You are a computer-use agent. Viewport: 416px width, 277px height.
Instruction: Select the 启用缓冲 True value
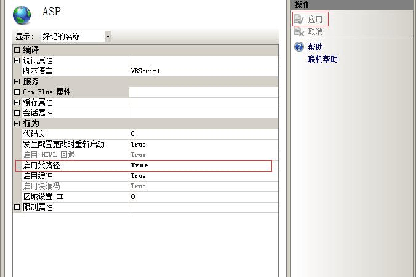pyautogui.click(x=138, y=175)
